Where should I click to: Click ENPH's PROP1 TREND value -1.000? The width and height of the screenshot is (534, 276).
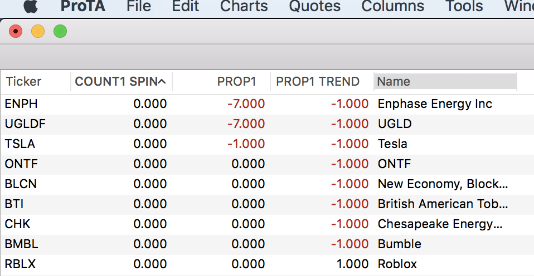pyautogui.click(x=349, y=103)
